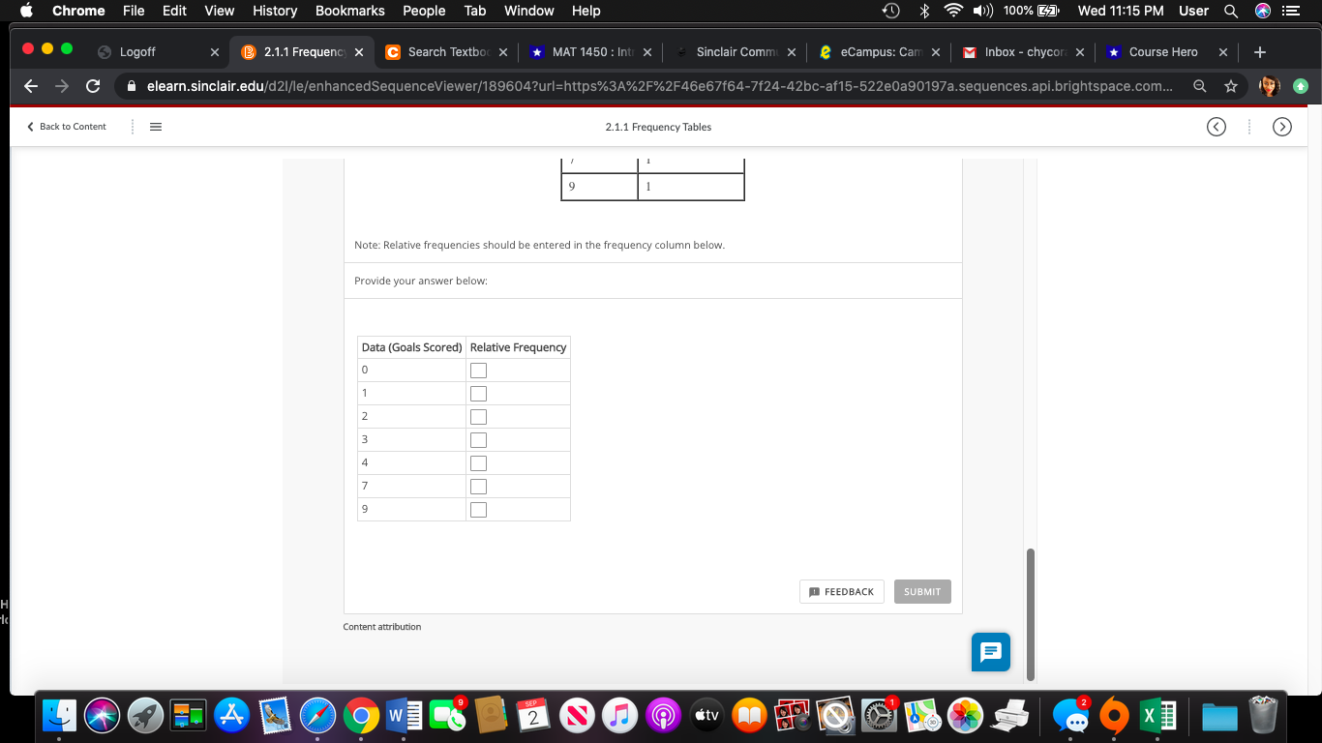
Task: Open the Help menu
Action: pos(586,11)
